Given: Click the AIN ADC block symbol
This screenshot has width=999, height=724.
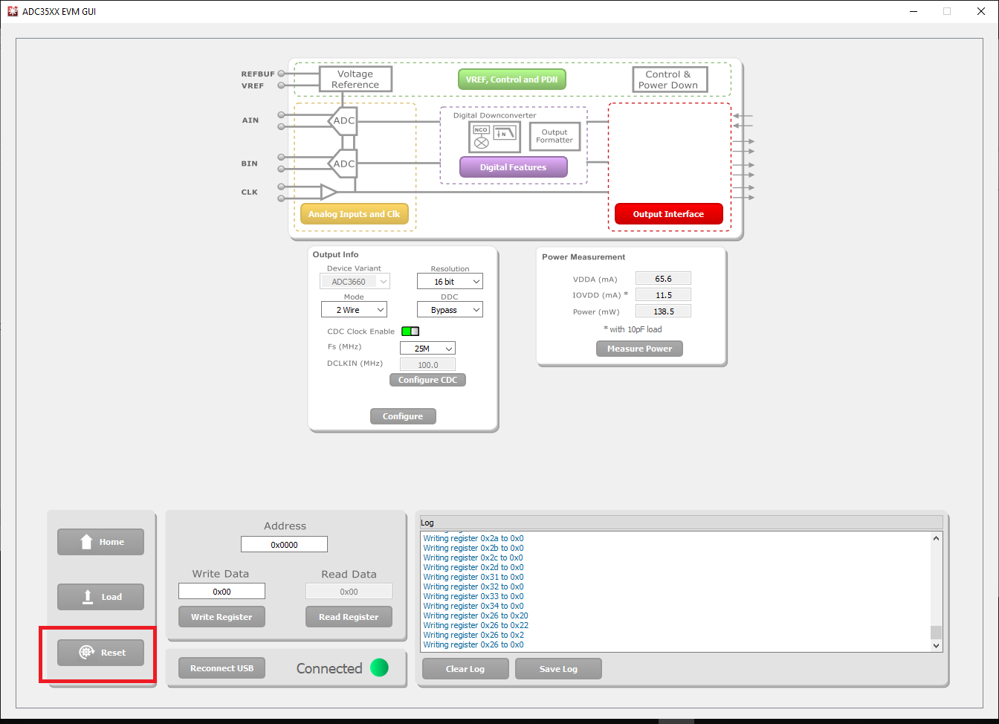Looking at the screenshot, I should (343, 120).
